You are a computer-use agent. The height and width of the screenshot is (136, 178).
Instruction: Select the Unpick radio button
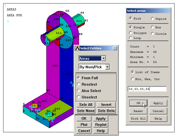[x=152, y=19]
